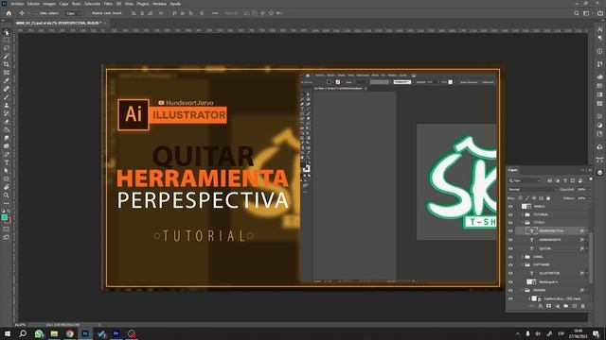Enable Mostrar contr. transf. checkbox

click(88, 13)
